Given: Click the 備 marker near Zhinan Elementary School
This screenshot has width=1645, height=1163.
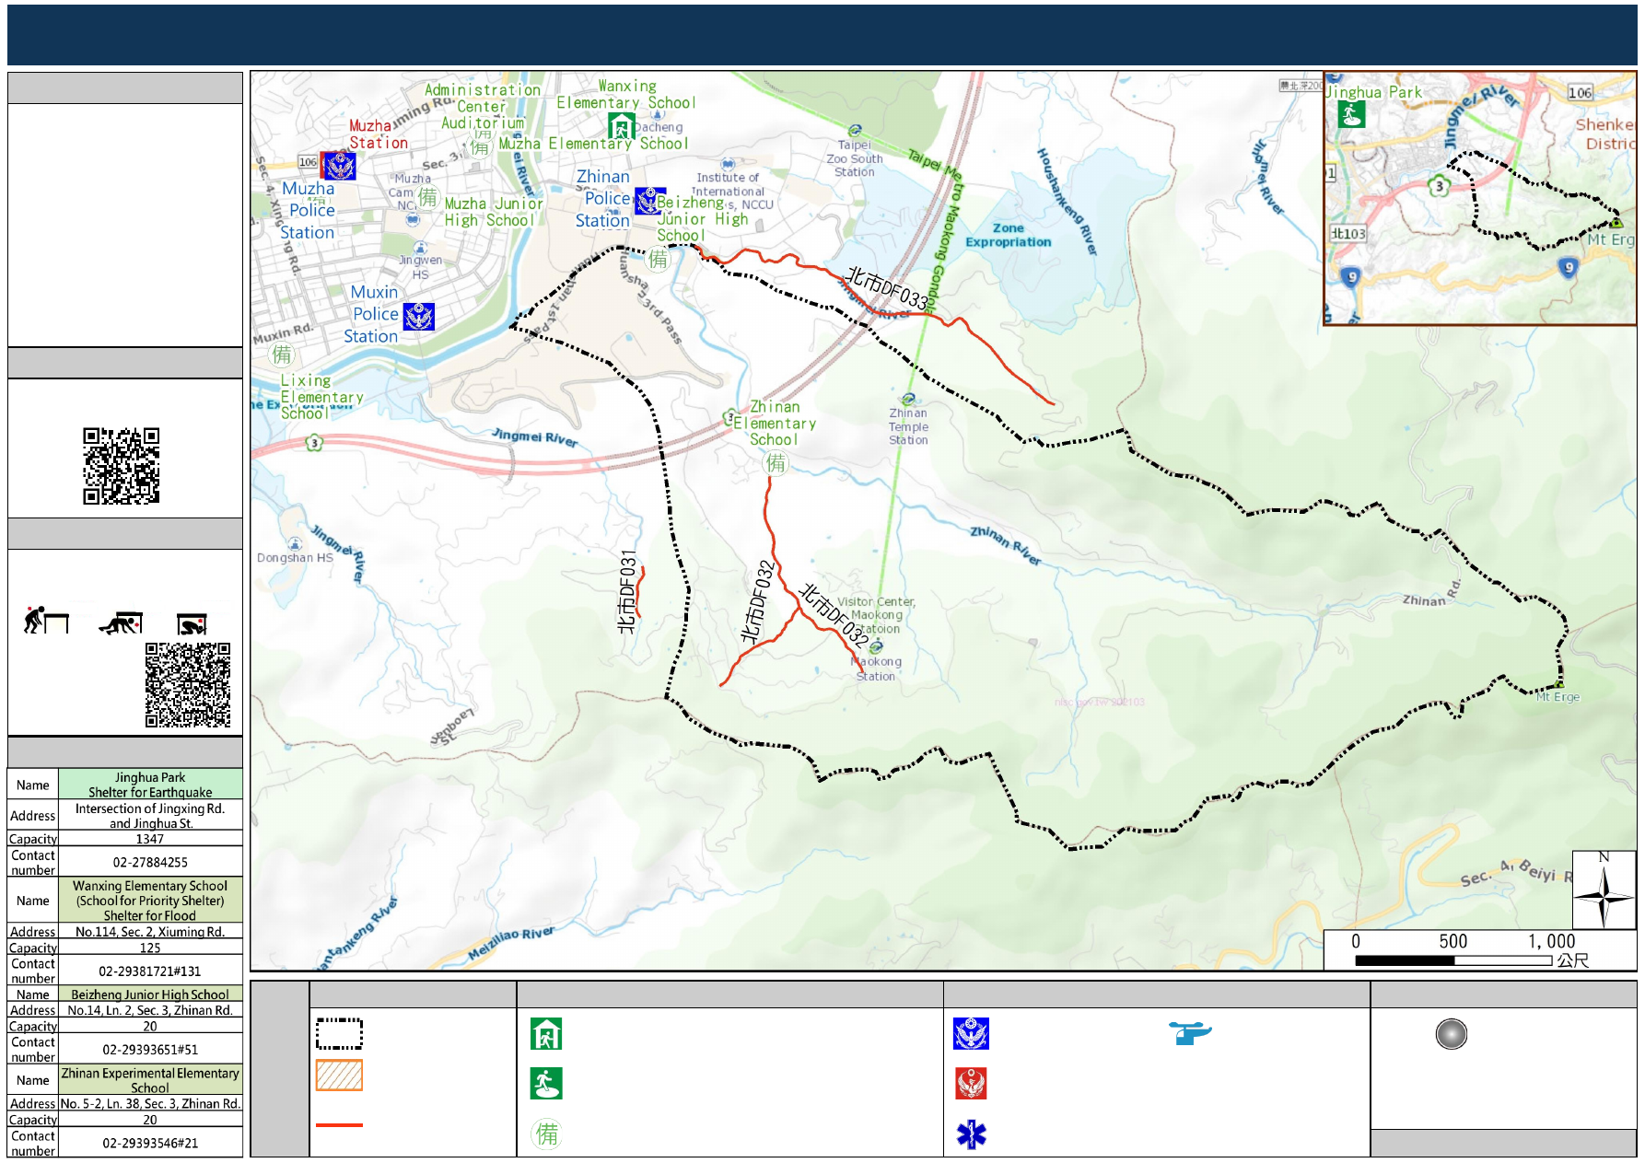Looking at the screenshot, I should coord(776,463).
